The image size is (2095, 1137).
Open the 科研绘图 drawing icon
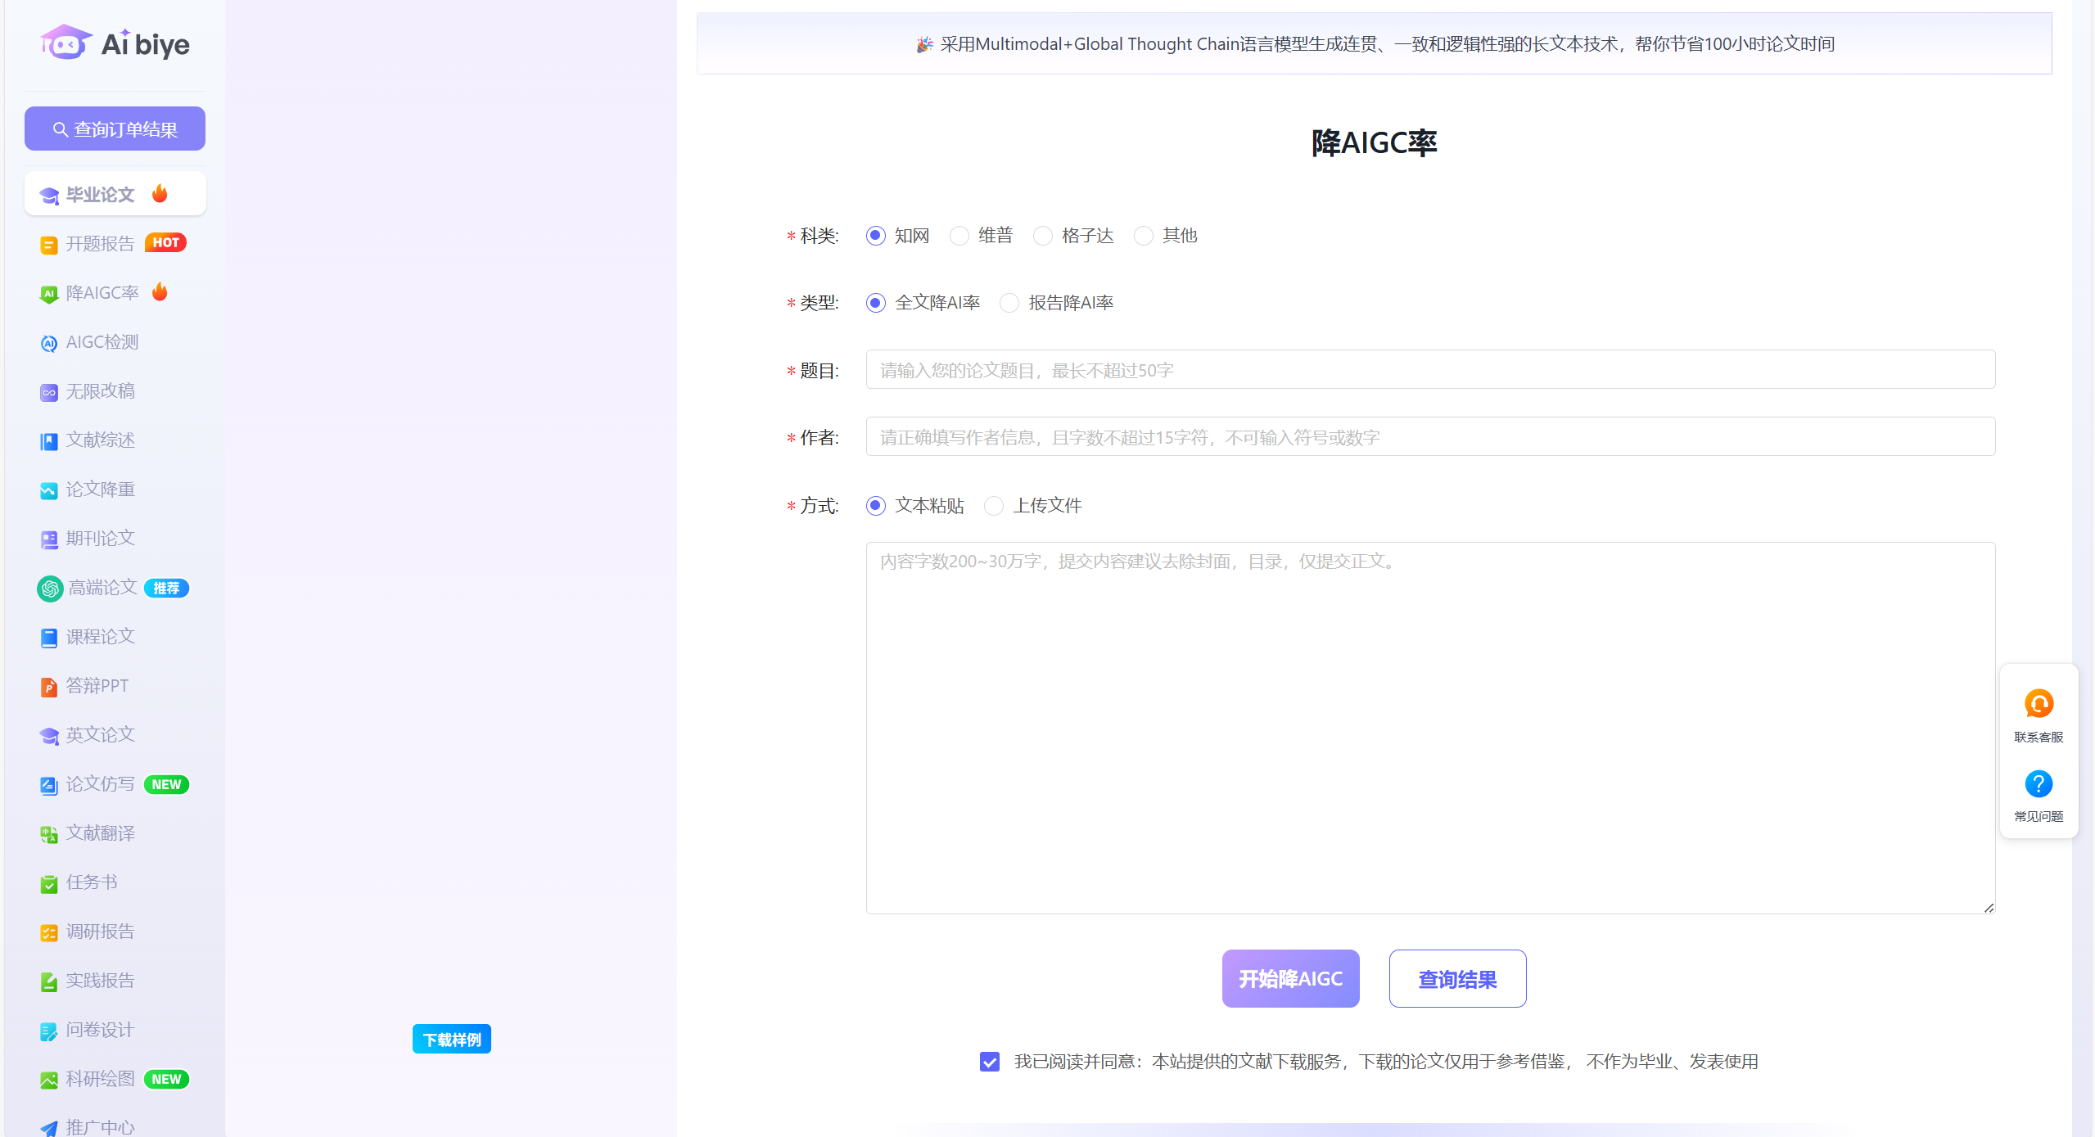click(49, 1079)
